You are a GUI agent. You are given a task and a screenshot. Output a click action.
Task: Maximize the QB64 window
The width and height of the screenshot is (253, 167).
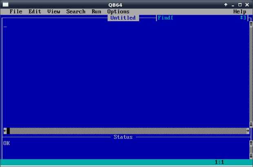point(240,4)
